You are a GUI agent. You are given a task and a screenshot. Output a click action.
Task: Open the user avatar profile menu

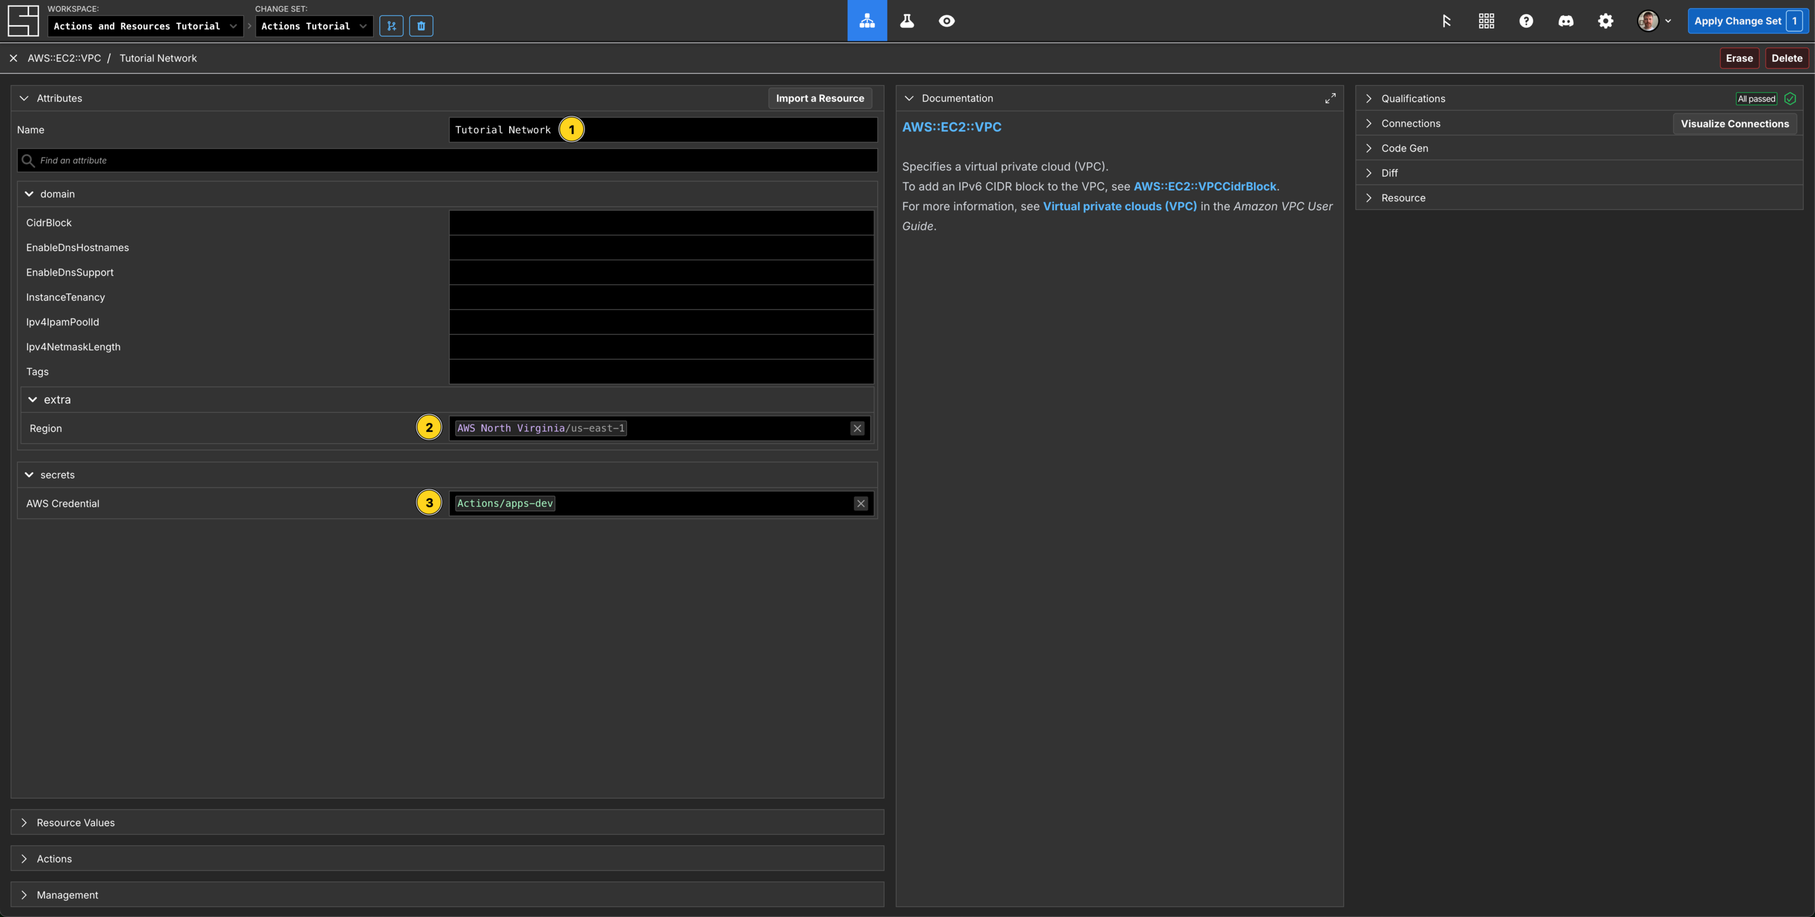pos(1653,20)
